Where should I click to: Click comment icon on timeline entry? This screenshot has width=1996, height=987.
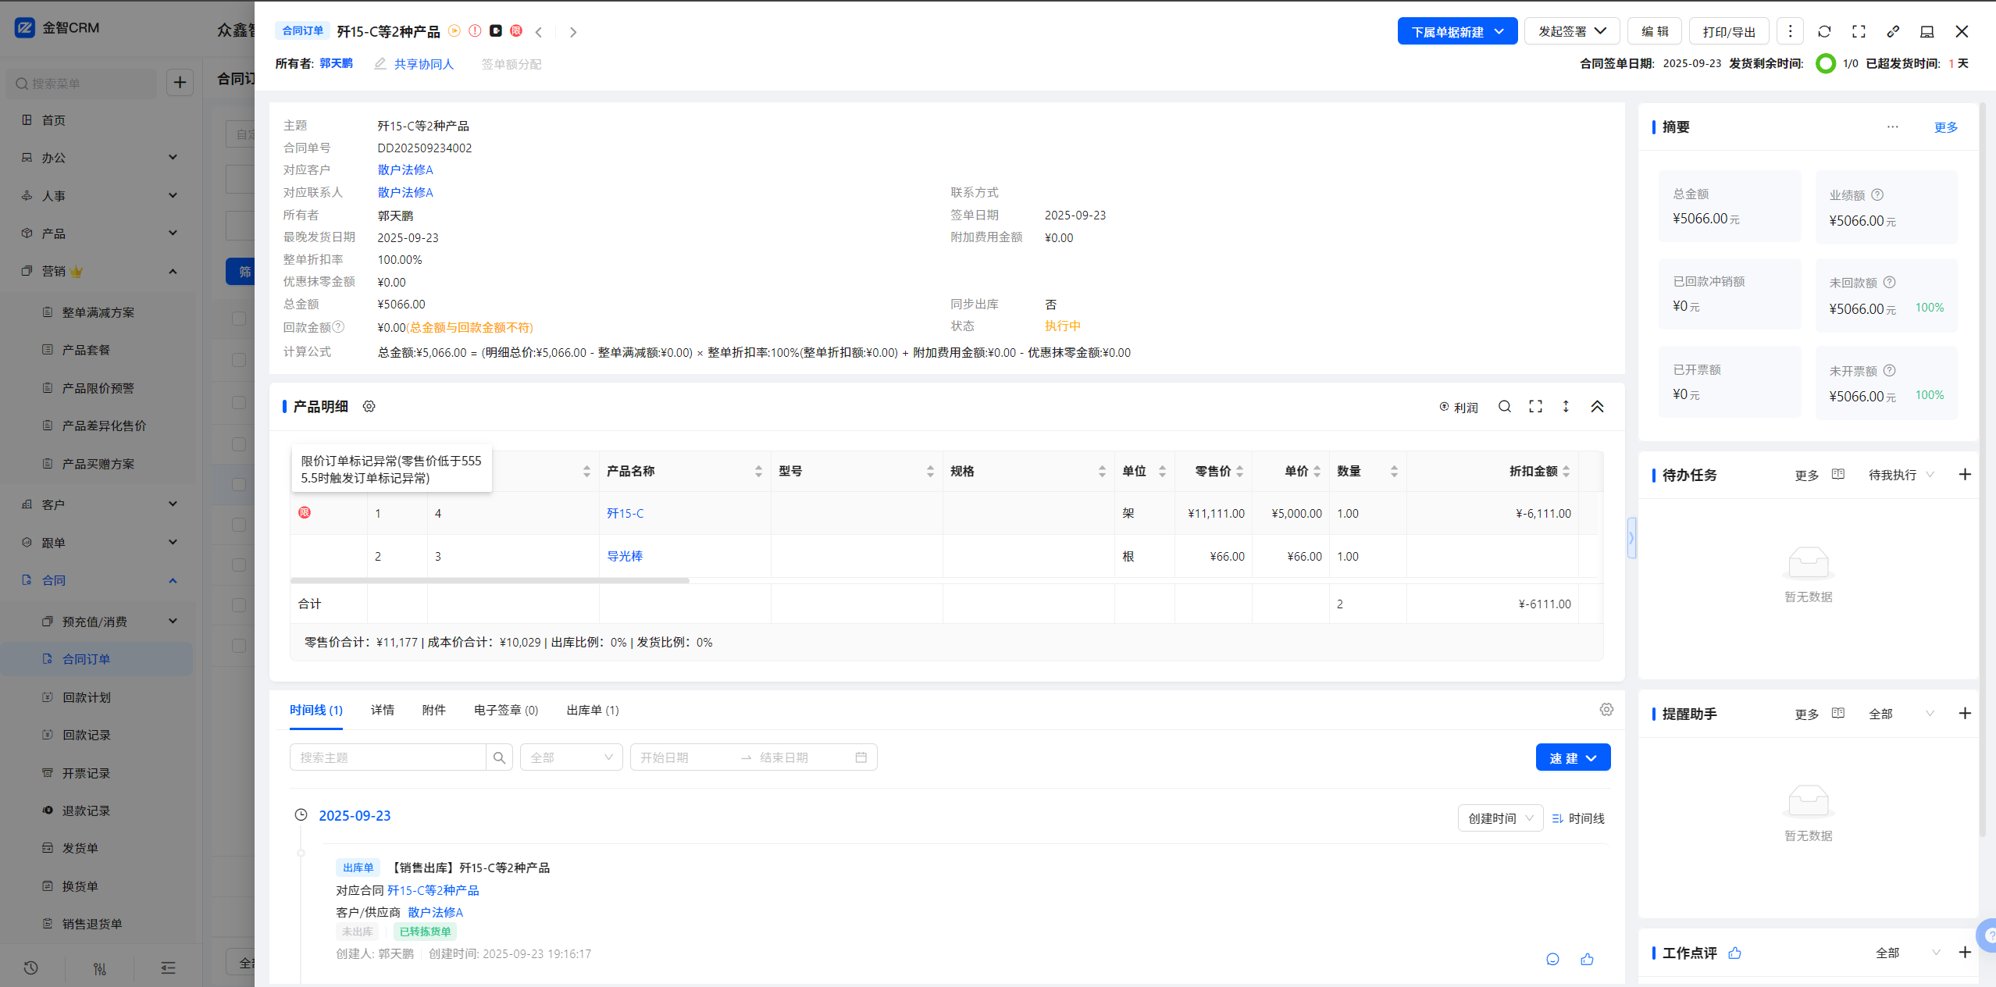(1552, 959)
